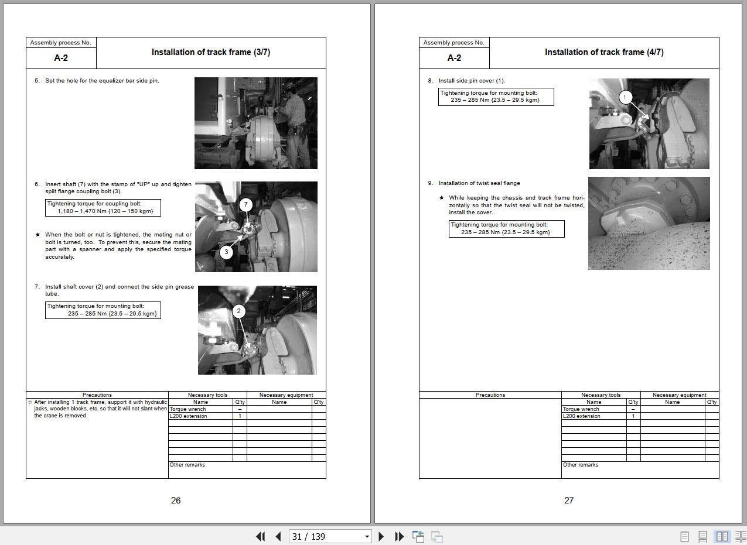Click the 'Necessary tools' header on page 26
This screenshot has width=747, height=545.
coord(207,395)
